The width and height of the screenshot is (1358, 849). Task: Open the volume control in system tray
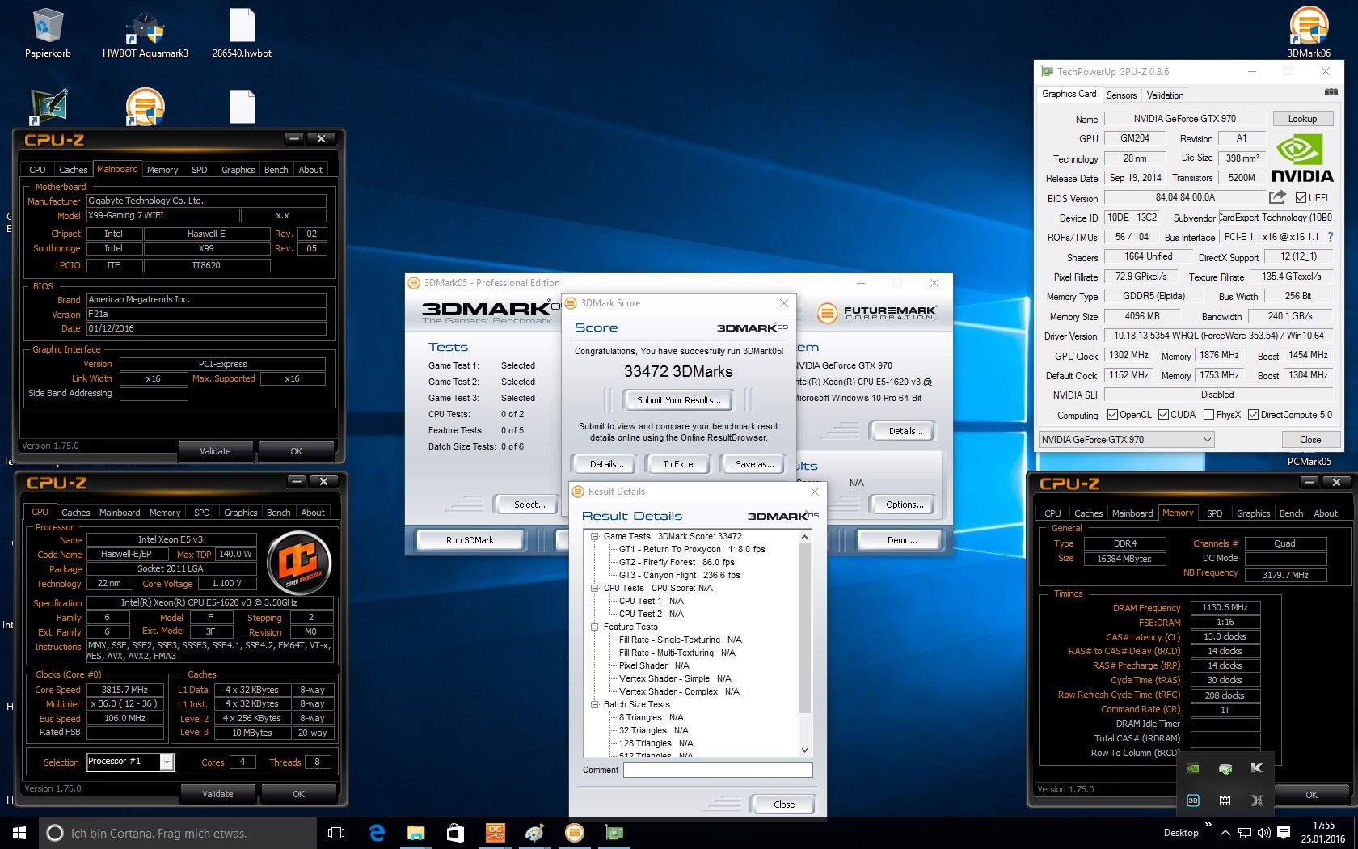[x=1264, y=833]
